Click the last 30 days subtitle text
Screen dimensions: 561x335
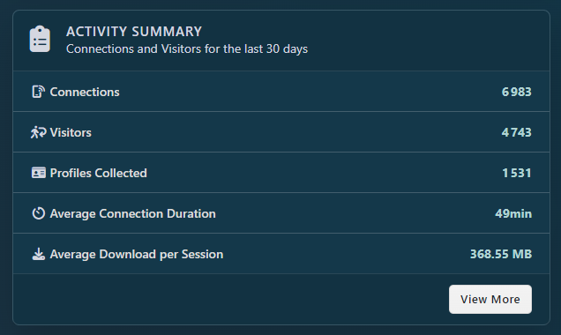pos(187,48)
